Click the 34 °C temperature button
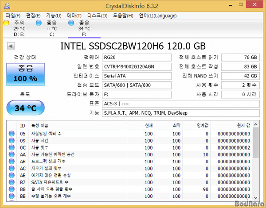Screen dimensions: 266x208 click(x=25, y=108)
